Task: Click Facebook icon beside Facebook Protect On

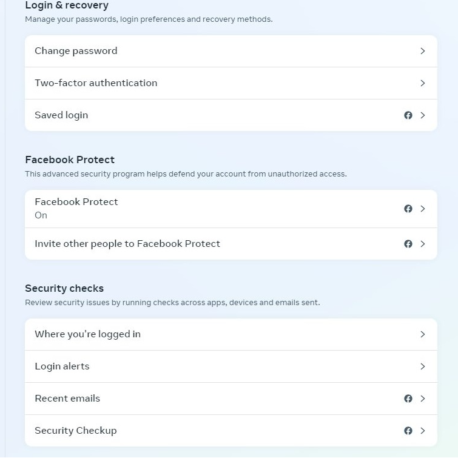Action: pyautogui.click(x=408, y=209)
